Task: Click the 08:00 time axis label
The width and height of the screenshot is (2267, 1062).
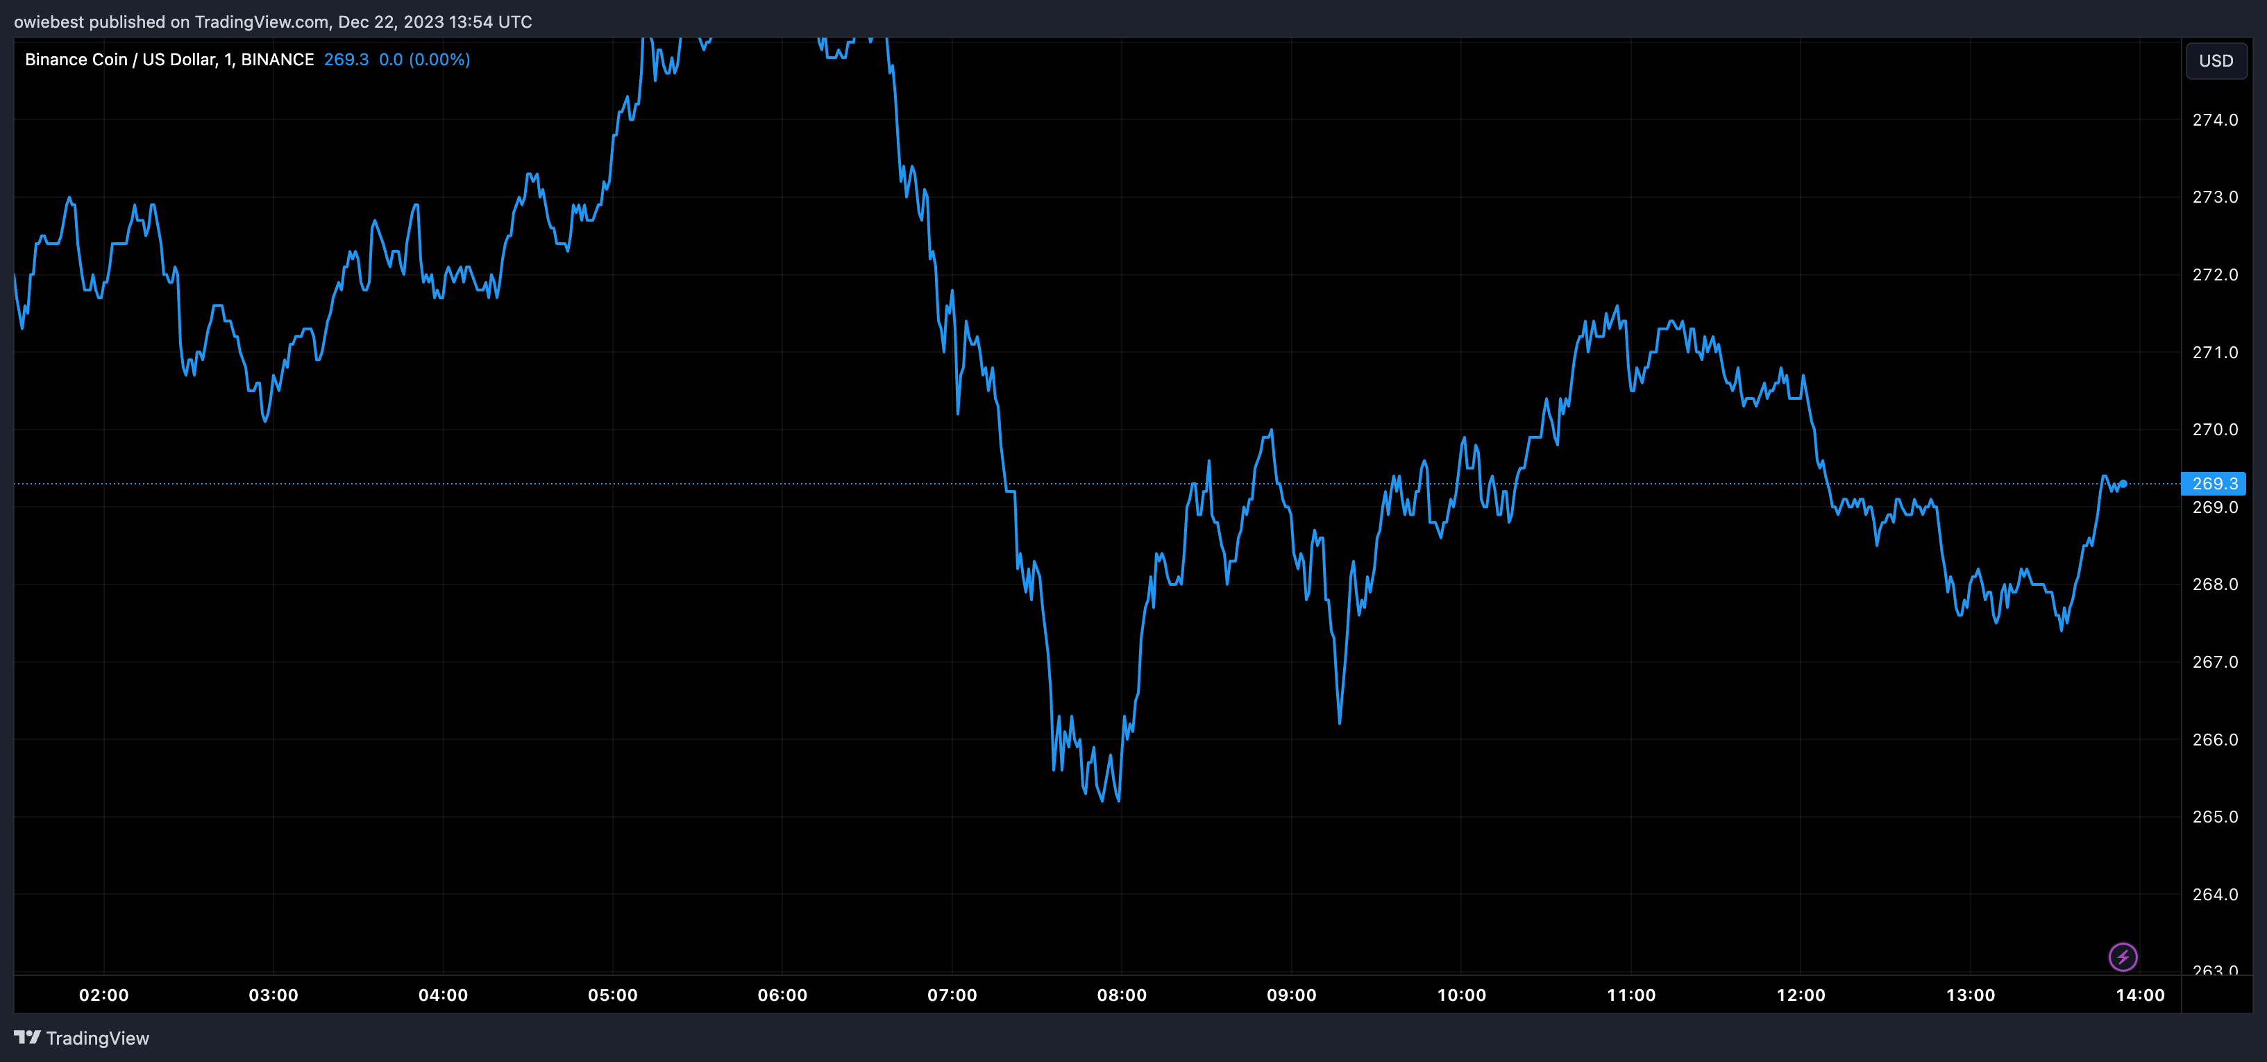Action: 1121,995
